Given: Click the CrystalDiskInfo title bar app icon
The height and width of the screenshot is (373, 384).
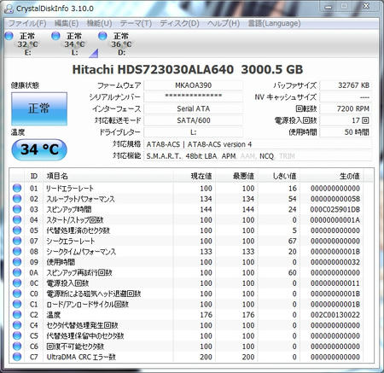Looking at the screenshot, I should [x=9, y=9].
